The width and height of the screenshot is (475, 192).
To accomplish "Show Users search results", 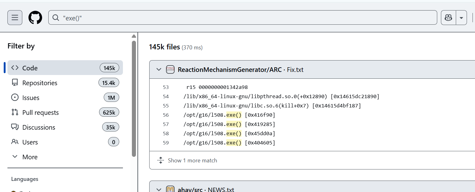I will click(30, 142).
